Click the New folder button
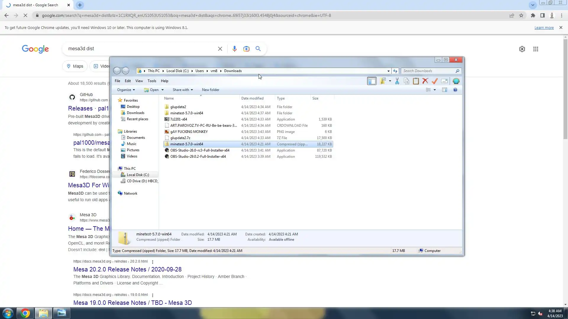Image resolution: width=568 pixels, height=319 pixels. [x=210, y=90]
